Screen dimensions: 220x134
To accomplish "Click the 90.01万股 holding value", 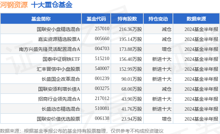I will tap(132, 79).
